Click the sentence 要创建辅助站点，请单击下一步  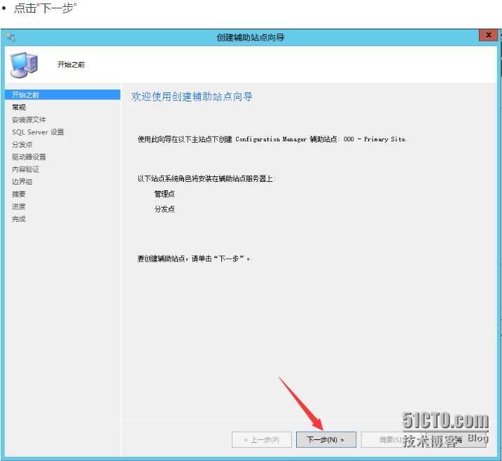click(194, 259)
